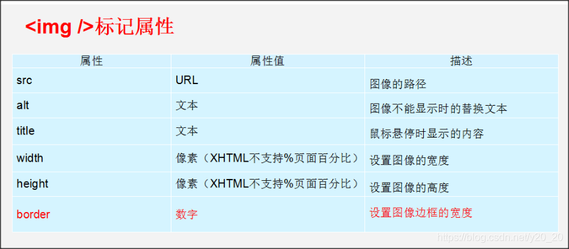Click the height attribute cell

tap(92, 184)
